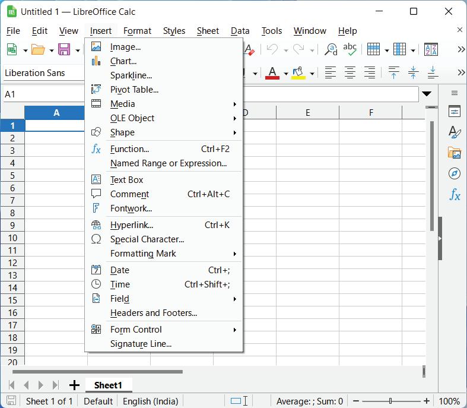Click the Align Top icon

(x=394, y=72)
